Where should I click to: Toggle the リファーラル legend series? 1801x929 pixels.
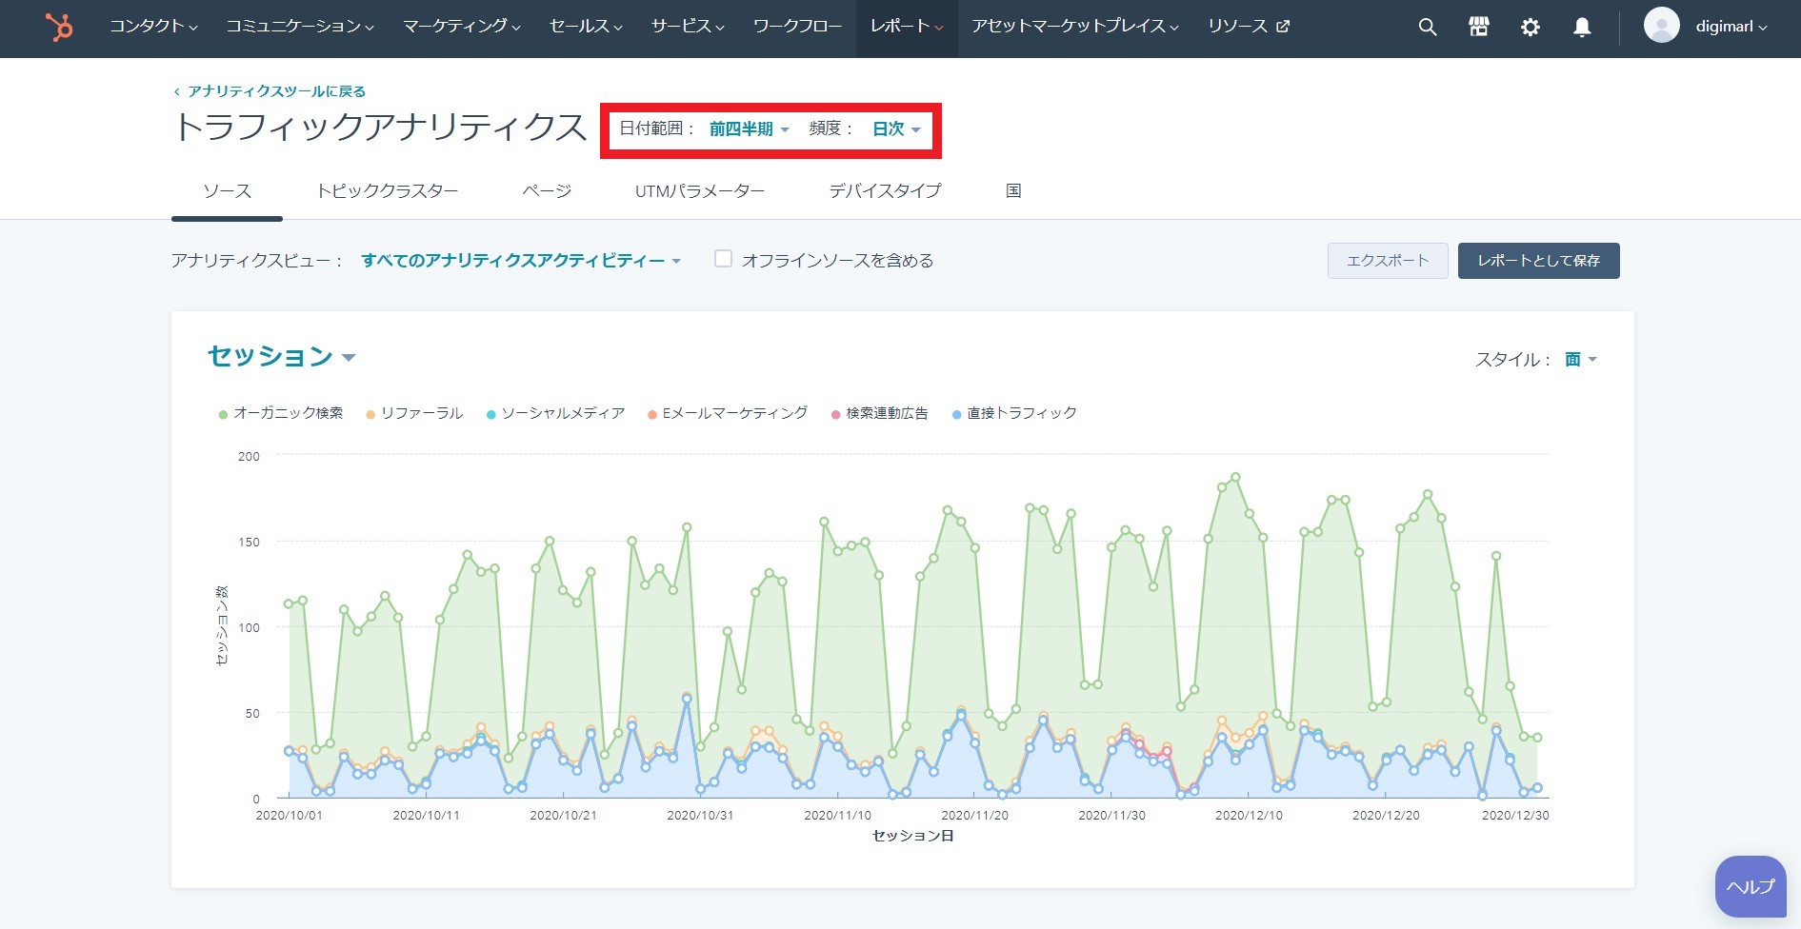coord(414,413)
